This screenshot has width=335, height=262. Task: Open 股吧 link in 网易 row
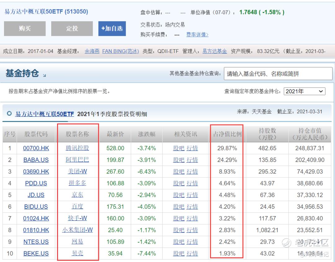179,242
